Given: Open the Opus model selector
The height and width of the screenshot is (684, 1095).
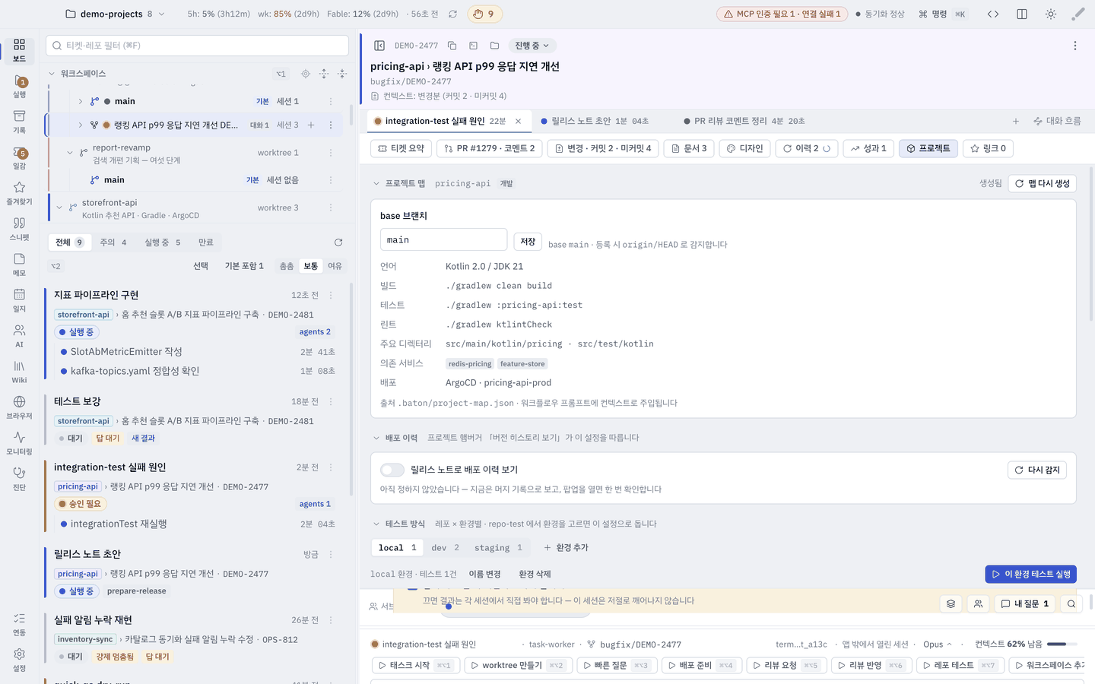Looking at the screenshot, I should [937, 644].
